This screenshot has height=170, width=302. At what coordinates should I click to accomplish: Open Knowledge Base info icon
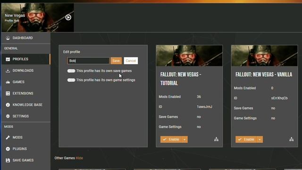pyautogui.click(x=8, y=105)
